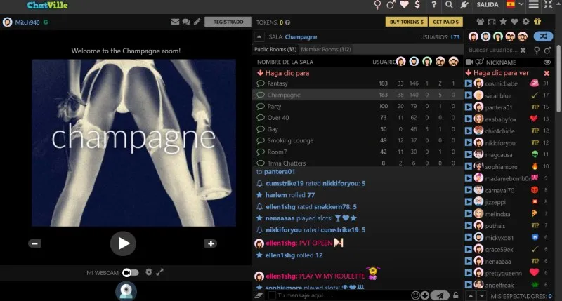
Task: Watch nikkiforyou's cam with the play icon
Action: pyautogui.click(x=469, y=143)
